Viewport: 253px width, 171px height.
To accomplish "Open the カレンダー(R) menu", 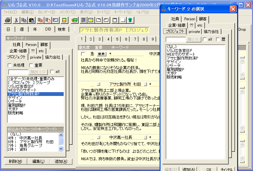I will pos(47,12).
